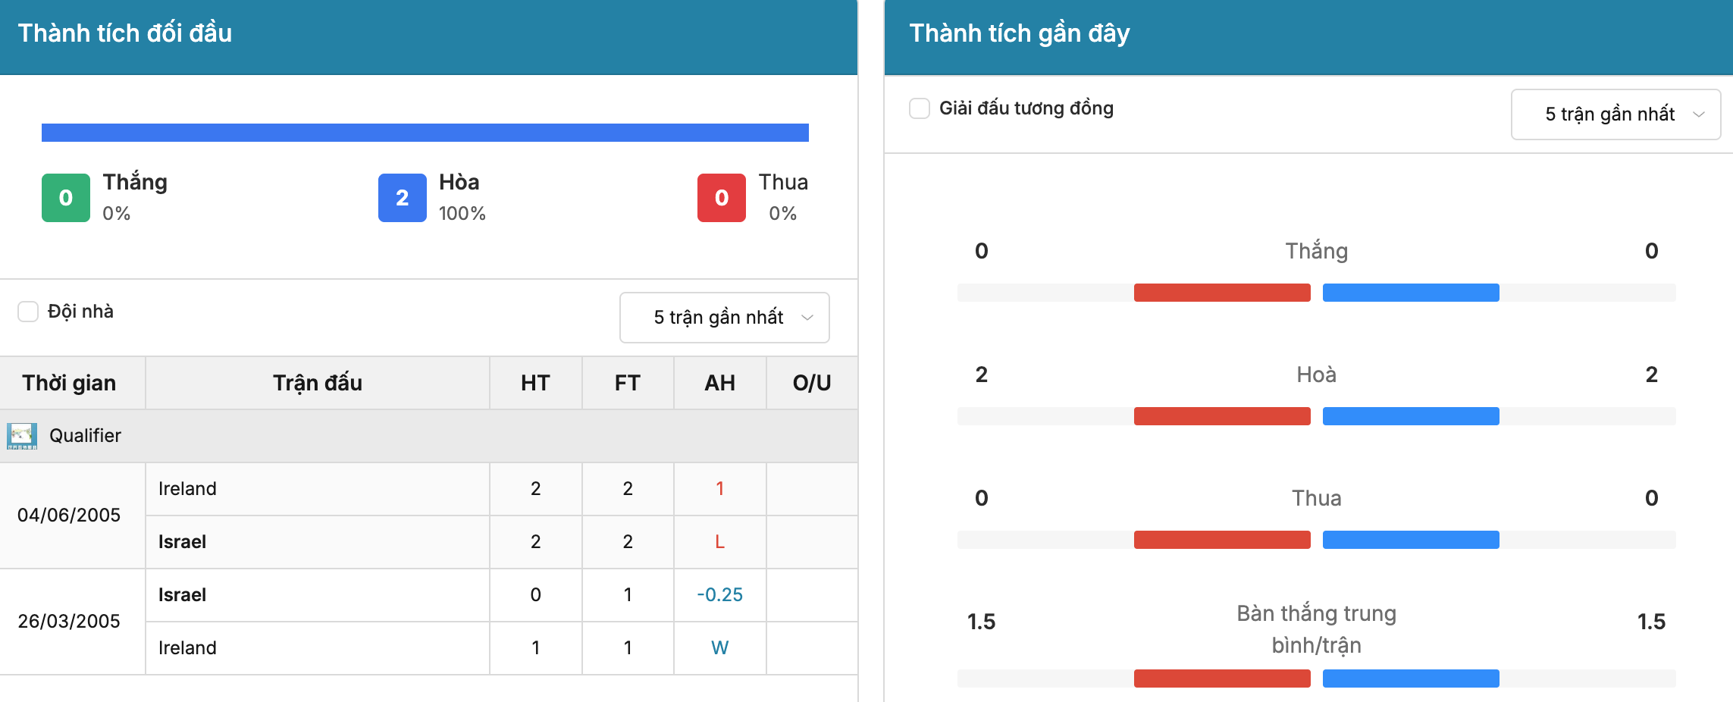Open Ireland in the 04/06/2005 match
The height and width of the screenshot is (702, 1733).
(187, 489)
